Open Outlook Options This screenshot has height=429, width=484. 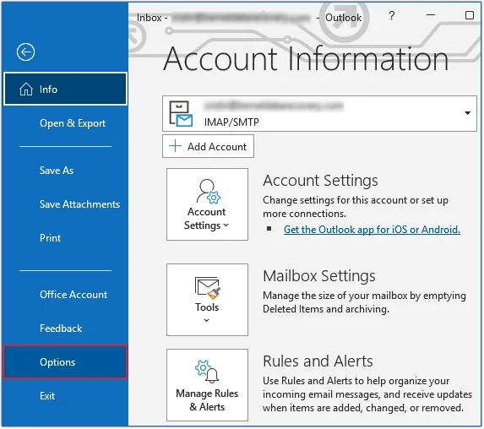coord(65,362)
